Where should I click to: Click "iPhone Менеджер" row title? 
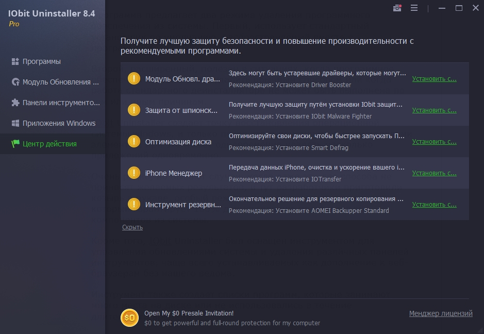pos(174,174)
